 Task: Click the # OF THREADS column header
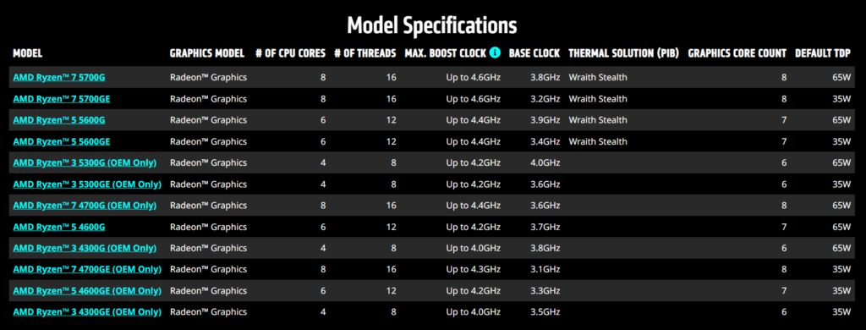click(x=365, y=53)
